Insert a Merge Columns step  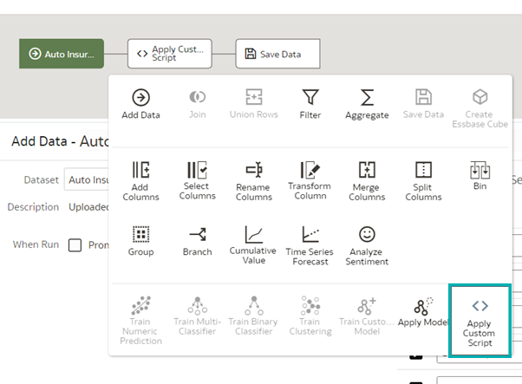point(367,181)
